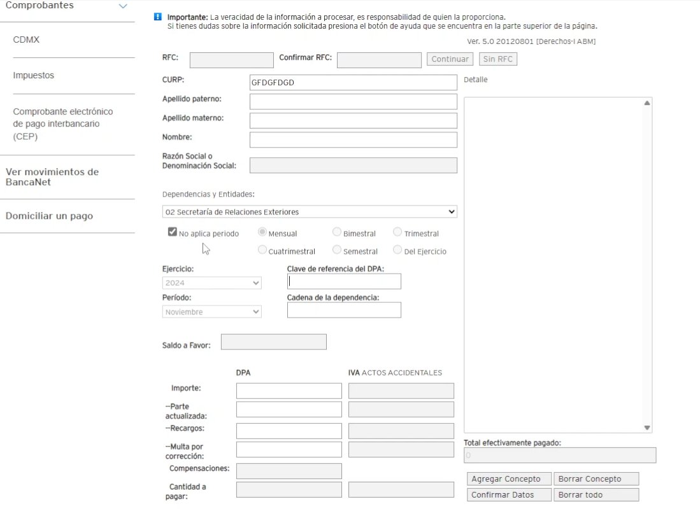This screenshot has width=700, height=518.
Task: Click the version text Ver. 5.0 20120801
Action: click(500, 41)
